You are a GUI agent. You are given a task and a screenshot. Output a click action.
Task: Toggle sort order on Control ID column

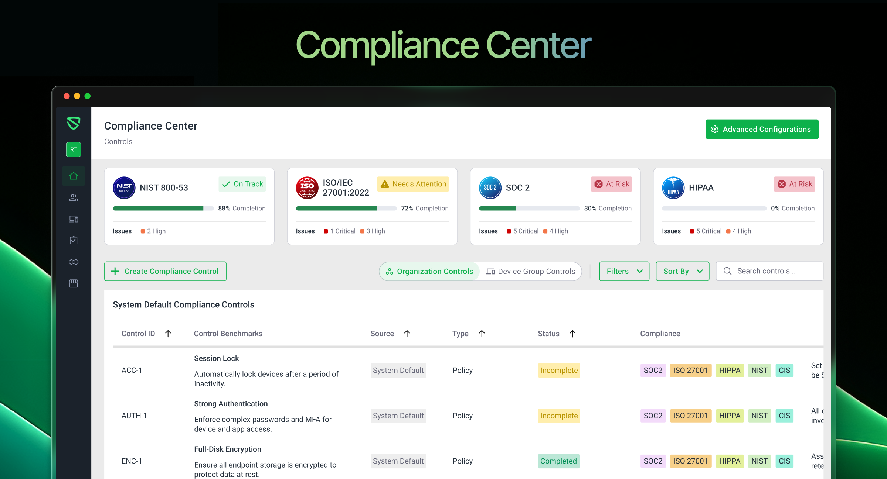coord(168,334)
